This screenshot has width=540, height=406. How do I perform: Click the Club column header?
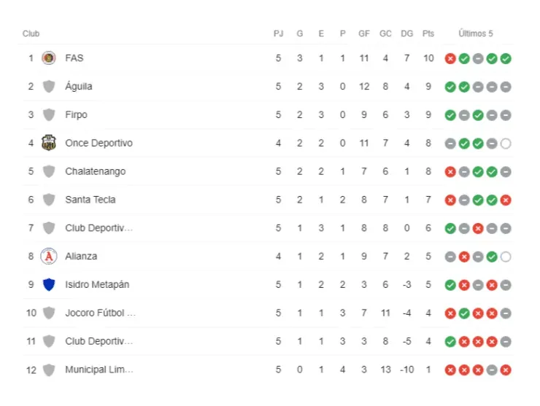31,34
